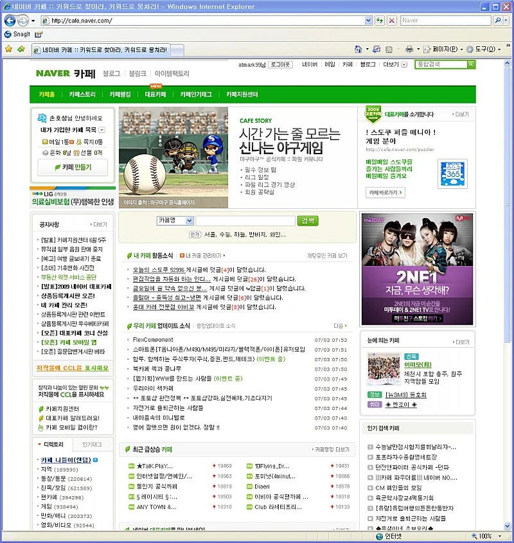This screenshot has width=514, height=543.
Task: Open the 블로그 link next to Naver 카페 logo
Action: pyautogui.click(x=112, y=73)
